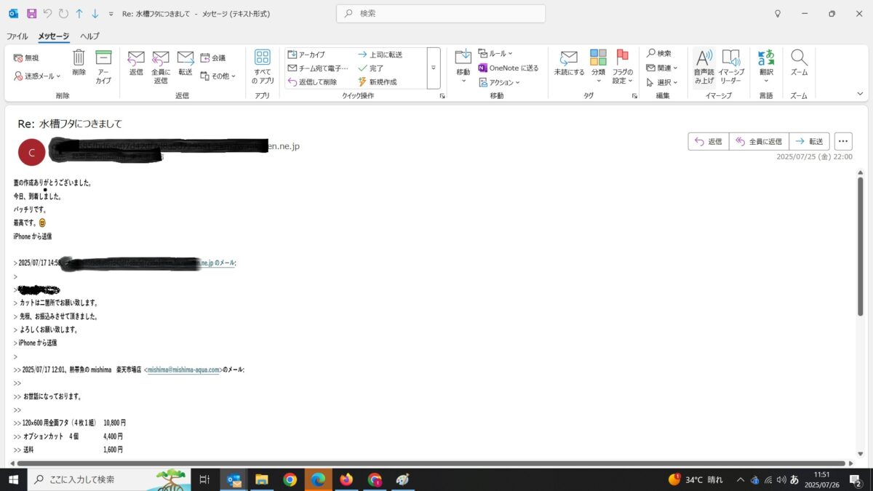873x491 pixels.
Task: Select the メッセージ ribbon tab
Action: (54, 36)
